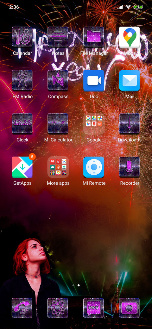Open the Notes app
The image size is (152, 329).
[x=58, y=37]
